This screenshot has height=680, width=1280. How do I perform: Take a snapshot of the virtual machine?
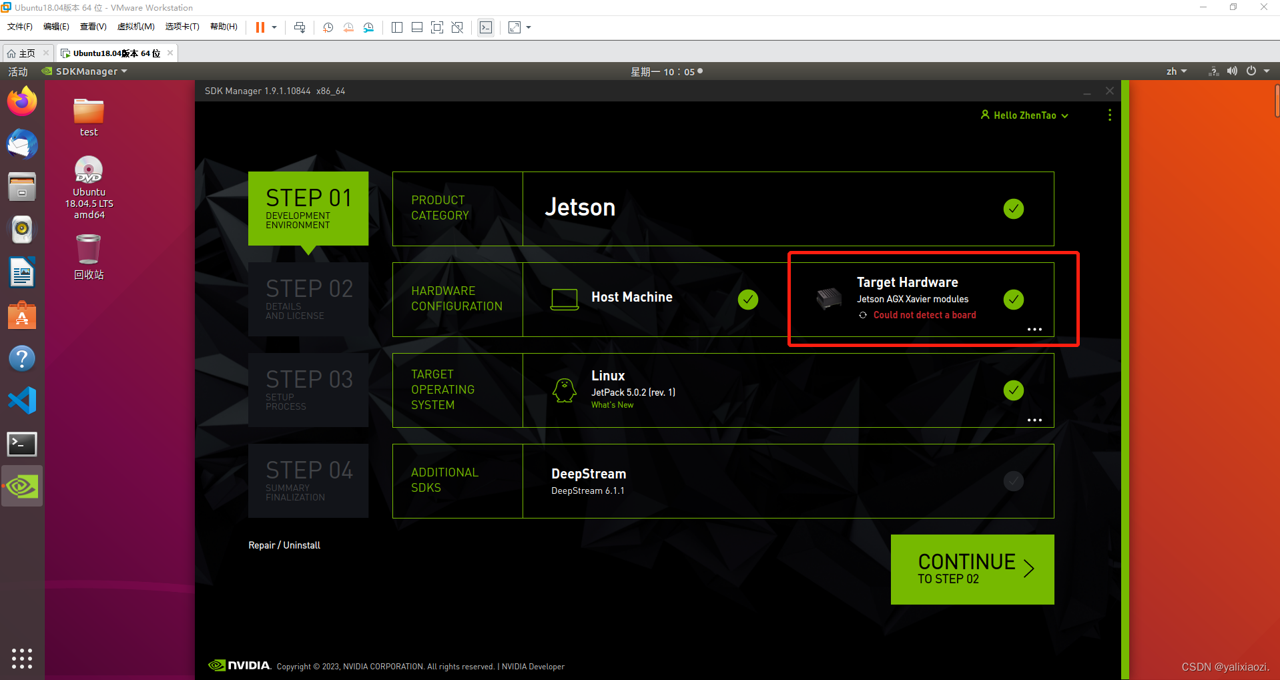click(x=328, y=27)
